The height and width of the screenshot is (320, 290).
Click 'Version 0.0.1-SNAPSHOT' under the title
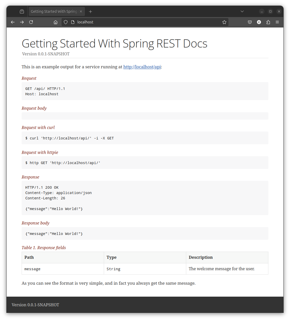point(46,54)
